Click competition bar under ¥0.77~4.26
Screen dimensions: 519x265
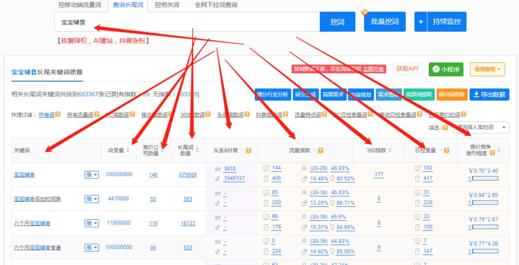[x=485, y=252]
